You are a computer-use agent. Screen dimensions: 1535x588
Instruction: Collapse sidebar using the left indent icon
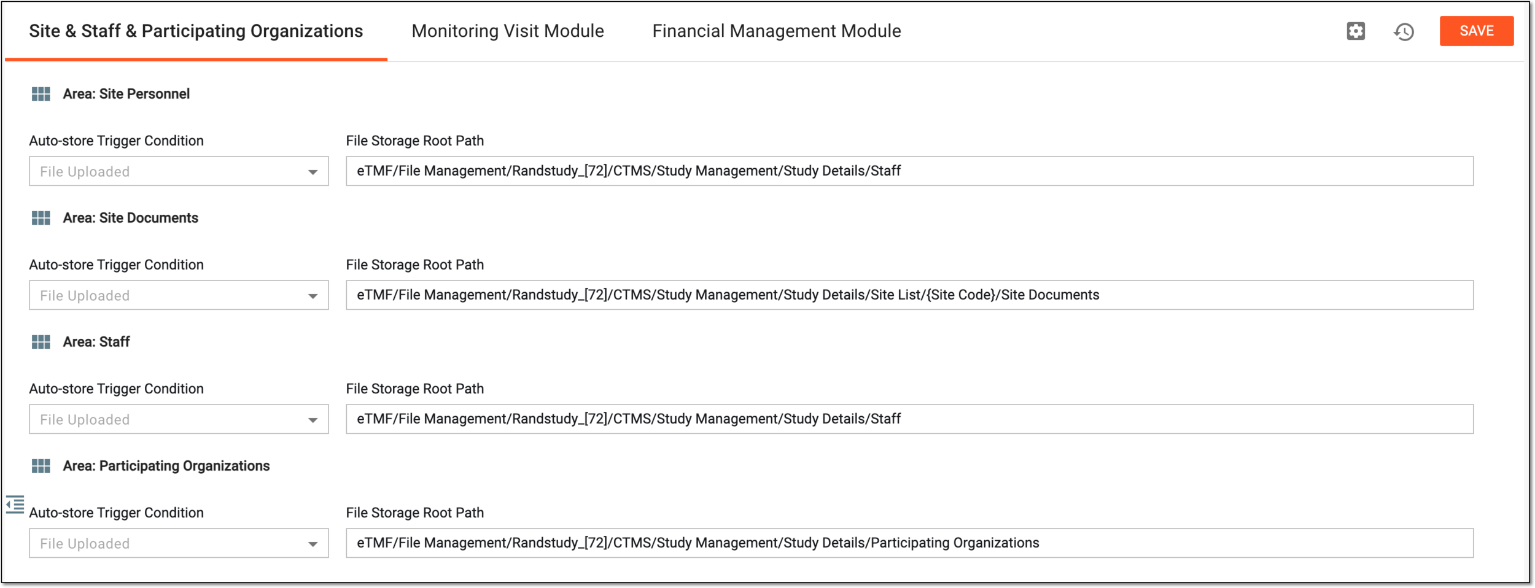tap(15, 505)
